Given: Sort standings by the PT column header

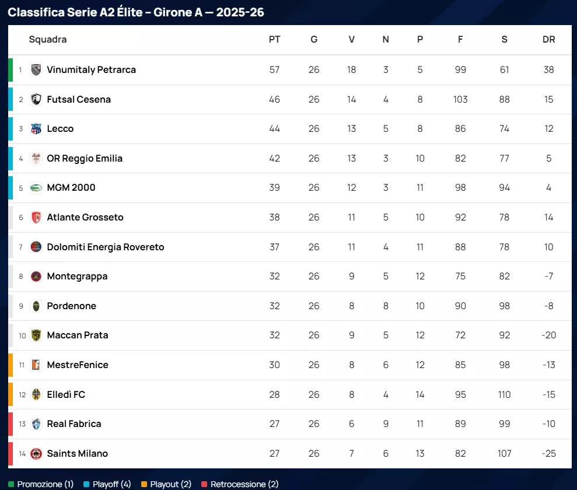Looking at the screenshot, I should tap(274, 40).
